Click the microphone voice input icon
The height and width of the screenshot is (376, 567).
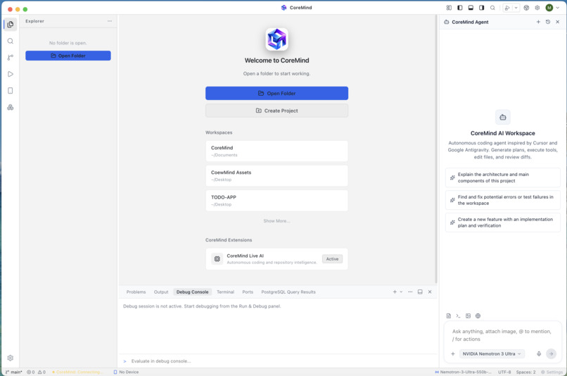coord(539,353)
